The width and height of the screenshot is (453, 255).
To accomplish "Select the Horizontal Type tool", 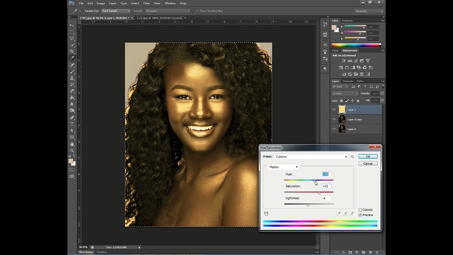I will 72,124.
